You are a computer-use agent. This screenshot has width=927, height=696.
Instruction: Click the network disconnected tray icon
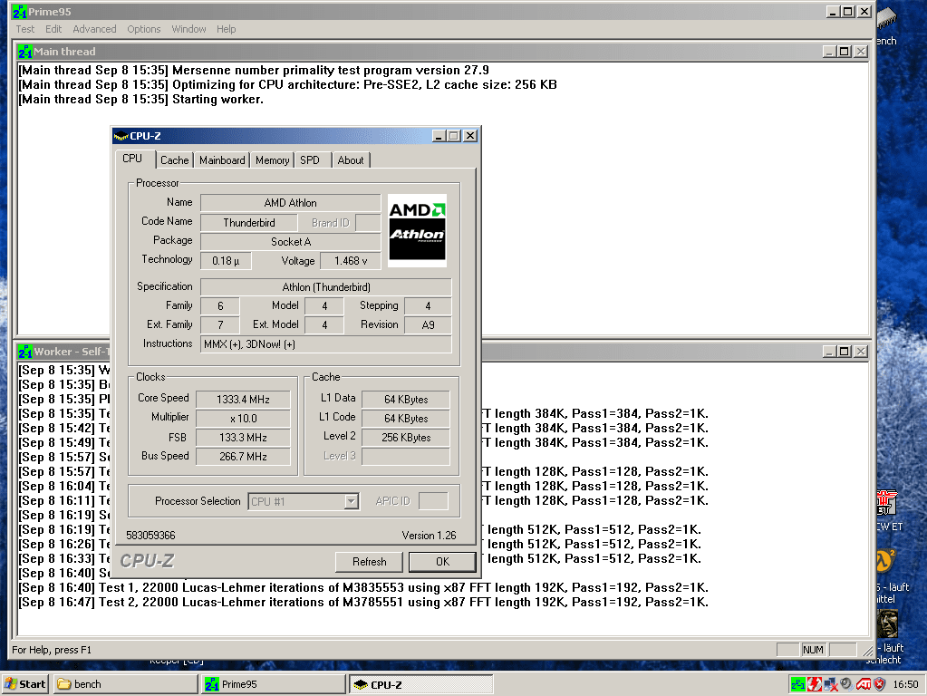click(x=831, y=684)
